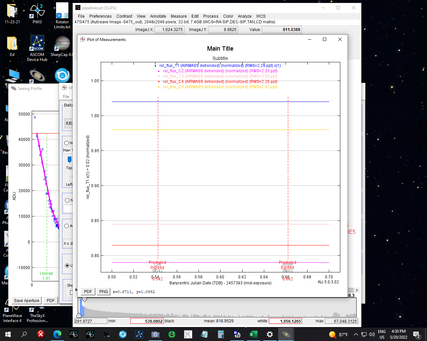Click the Top position slider handle
Viewport: 427px width, 341px height.
coord(69,160)
